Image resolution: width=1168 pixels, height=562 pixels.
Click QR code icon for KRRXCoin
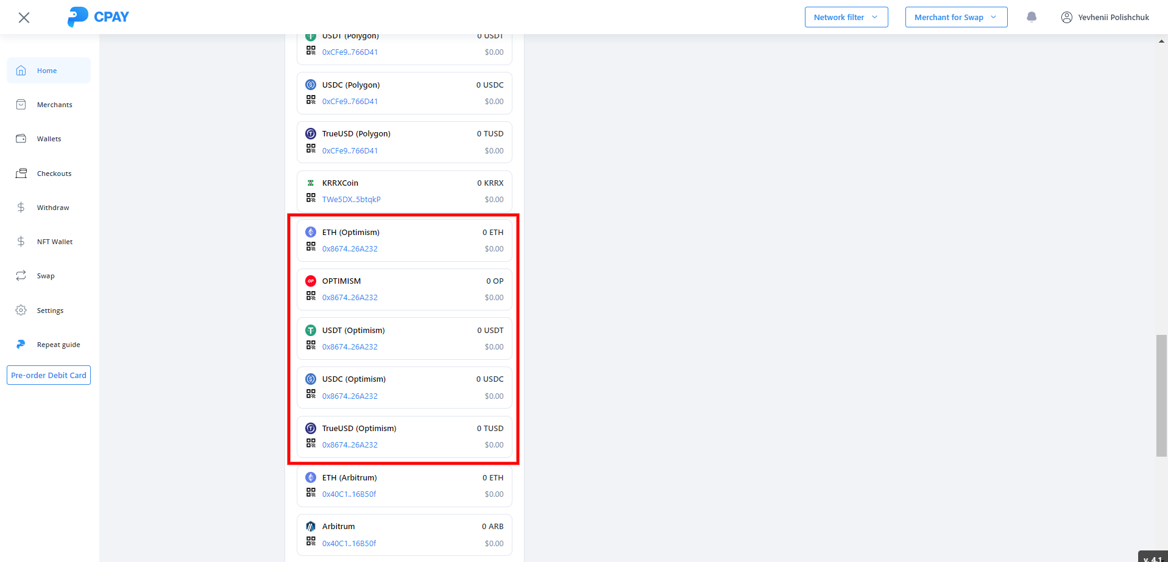311,198
